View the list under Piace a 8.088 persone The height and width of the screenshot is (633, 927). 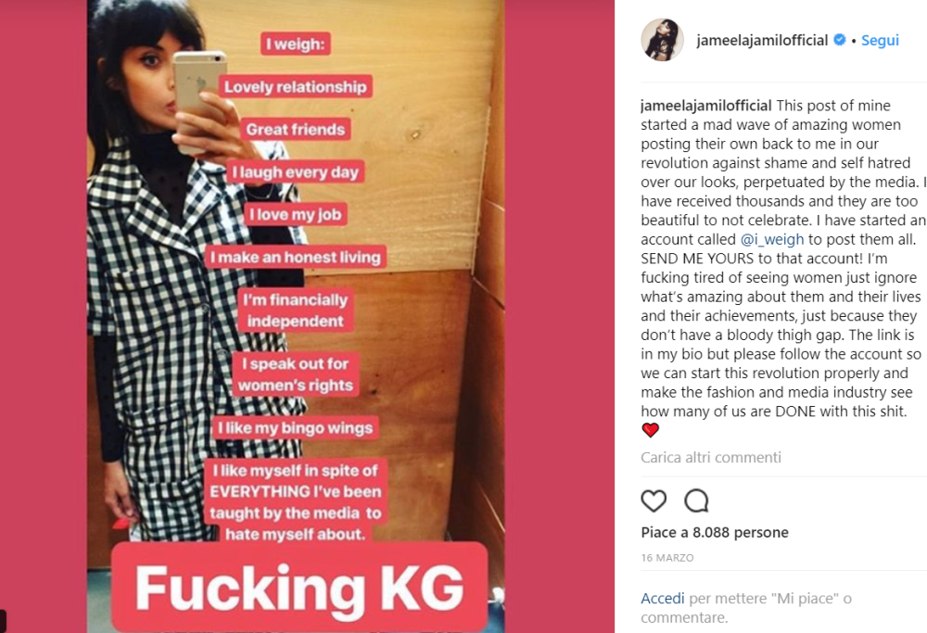coord(715,533)
